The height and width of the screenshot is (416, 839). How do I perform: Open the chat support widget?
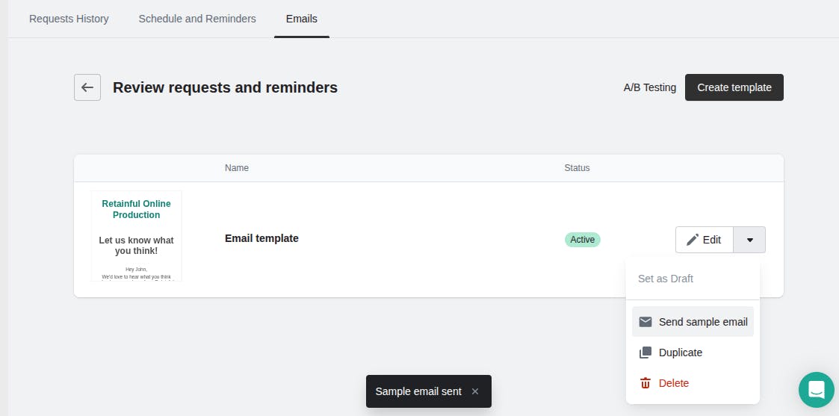(x=816, y=390)
